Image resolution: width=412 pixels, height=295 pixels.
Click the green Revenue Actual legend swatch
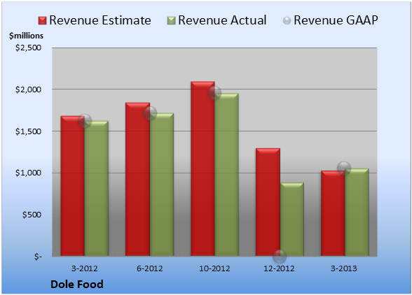171,21
